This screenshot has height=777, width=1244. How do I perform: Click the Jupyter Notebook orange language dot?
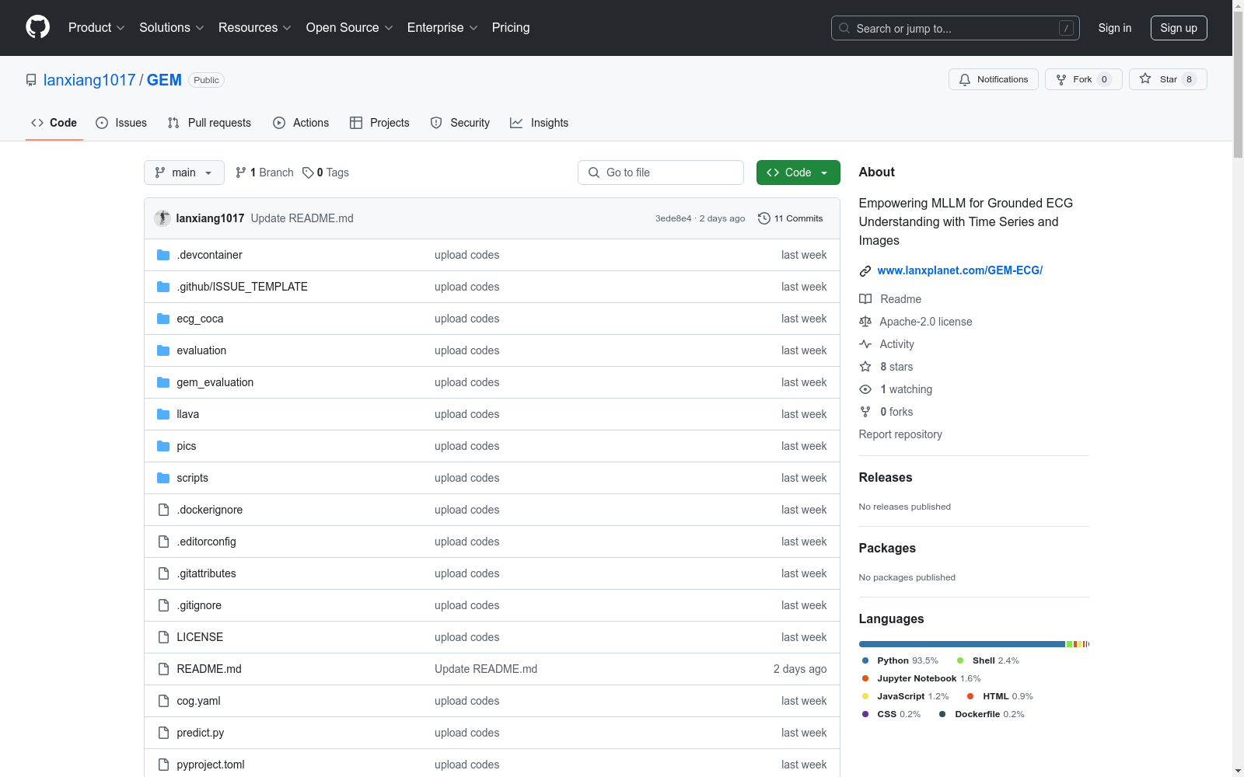(x=865, y=678)
